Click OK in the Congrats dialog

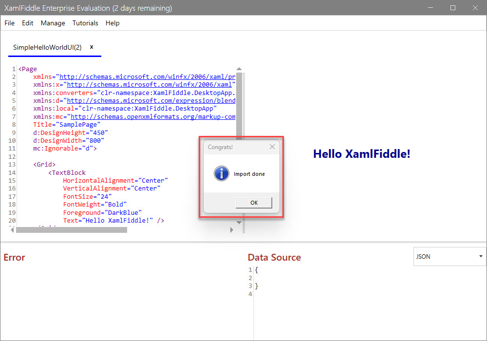point(254,203)
